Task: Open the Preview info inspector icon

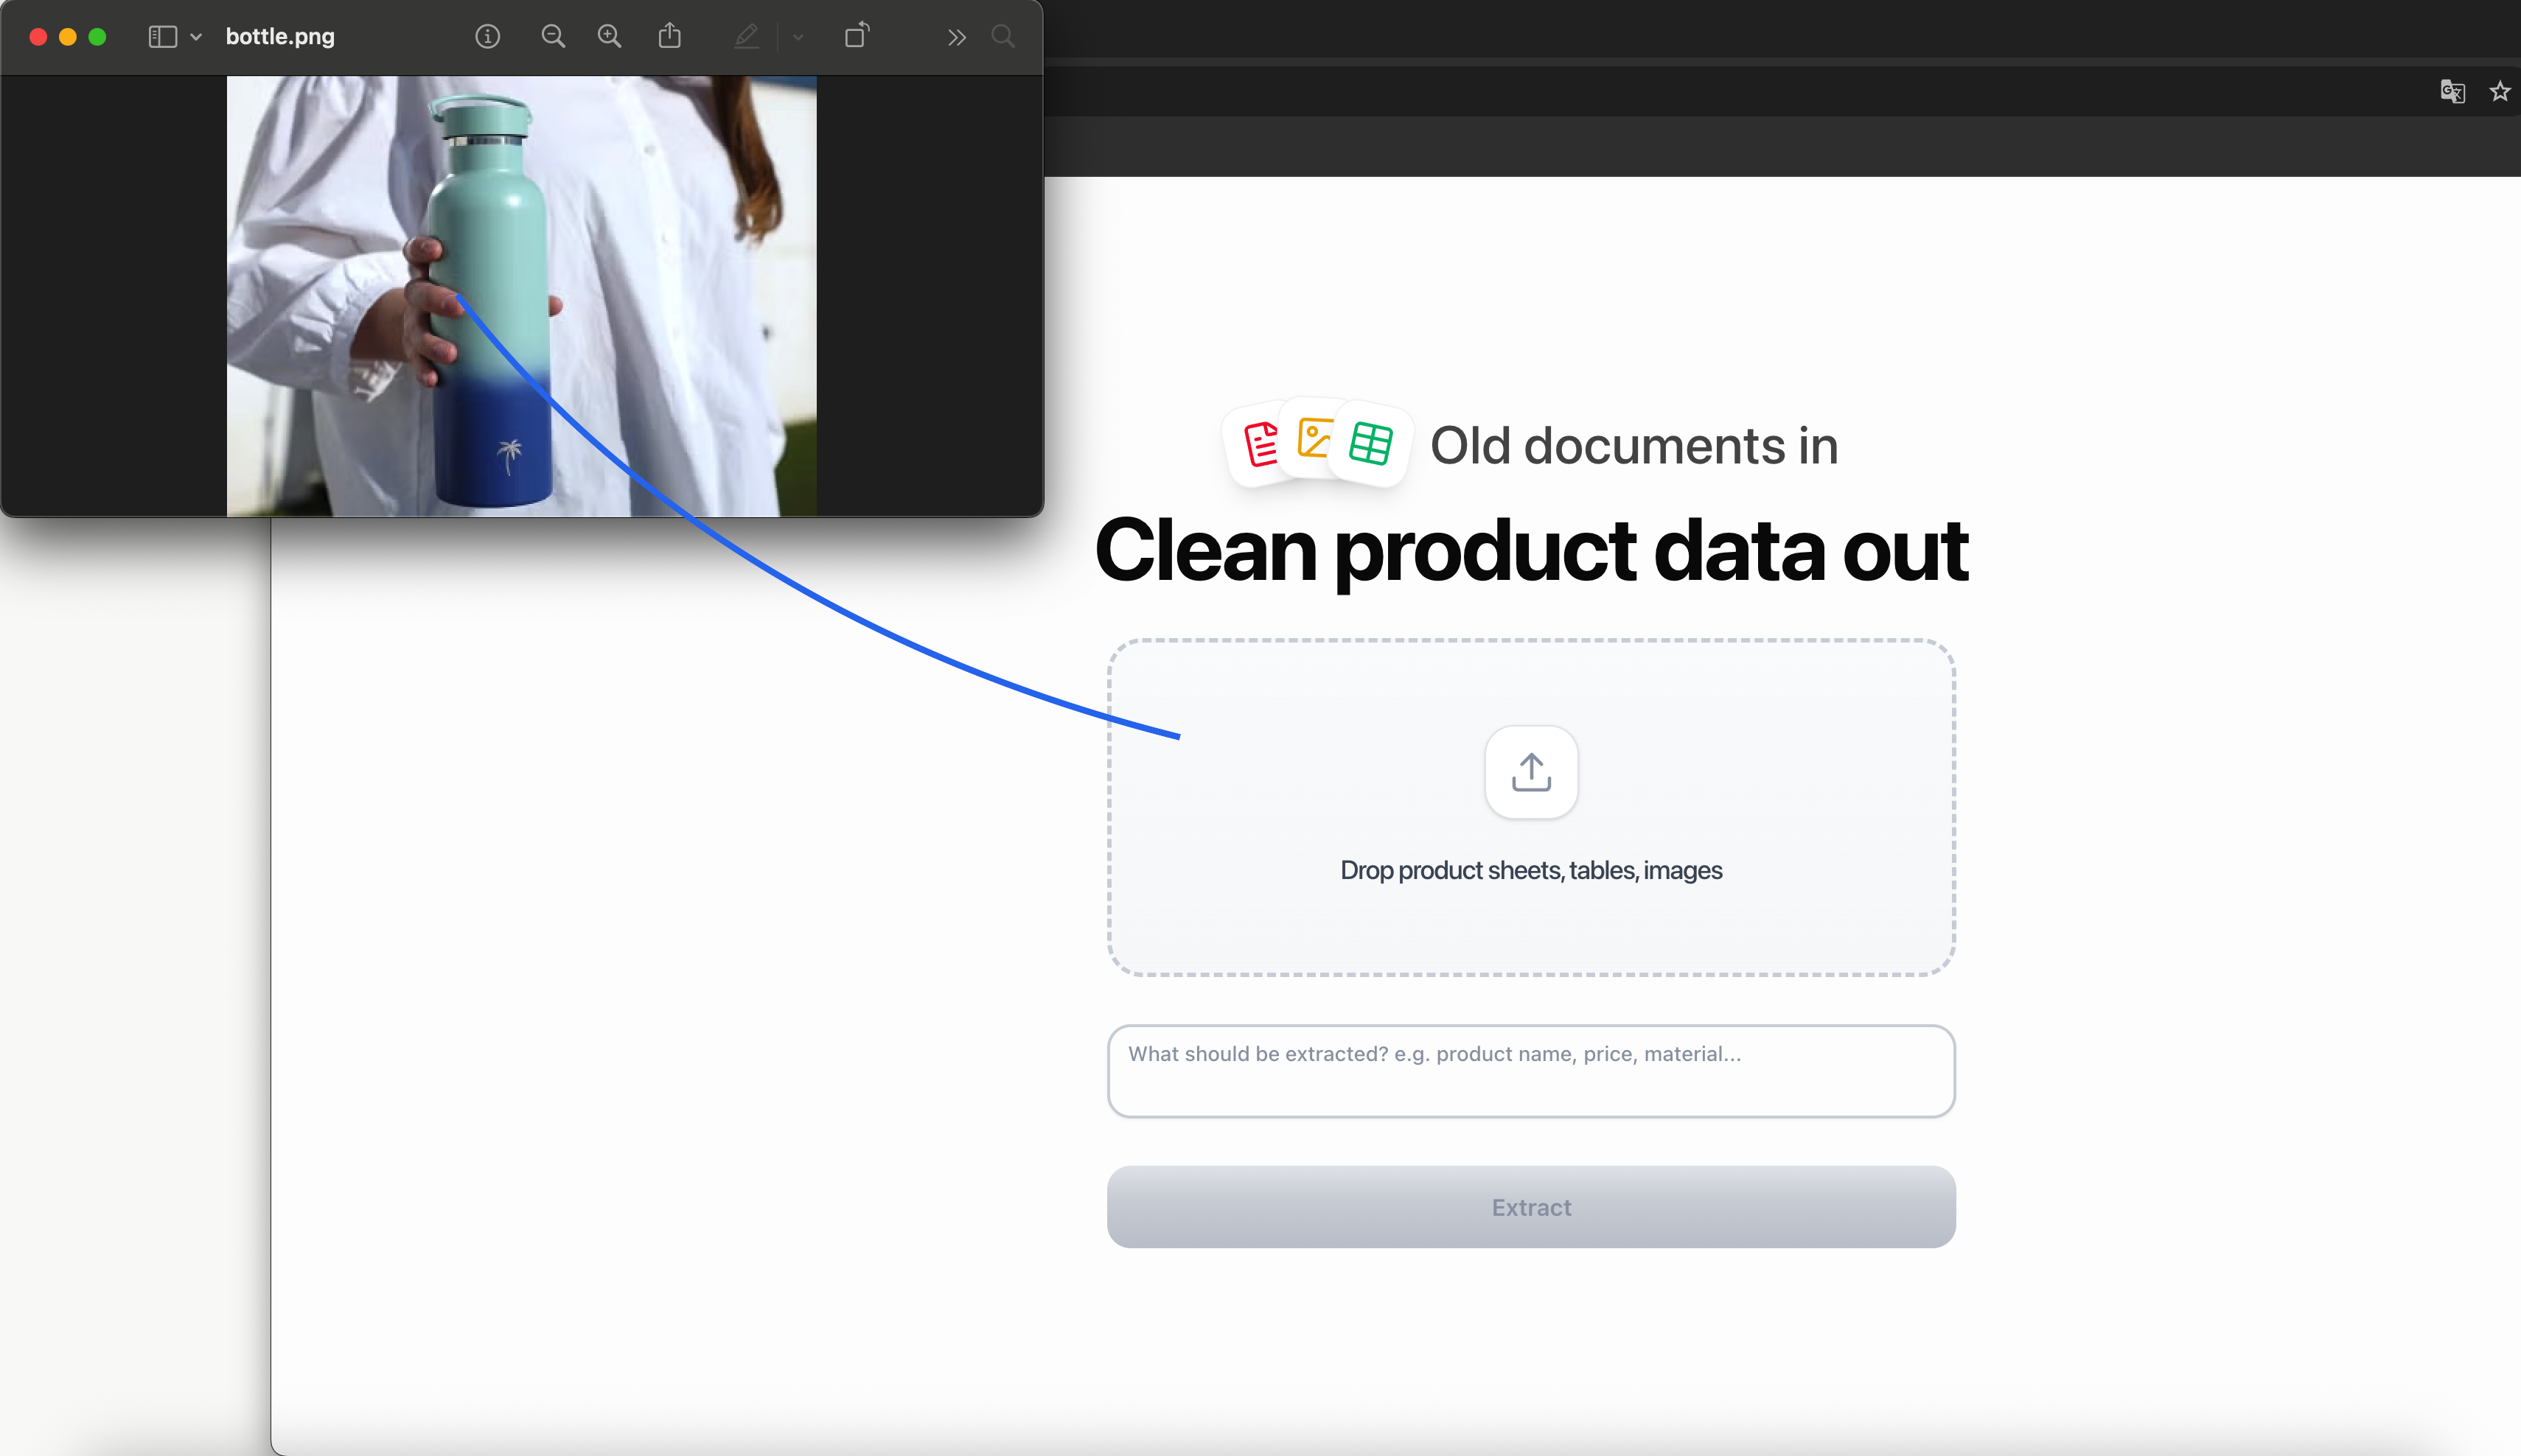Action: [487, 37]
